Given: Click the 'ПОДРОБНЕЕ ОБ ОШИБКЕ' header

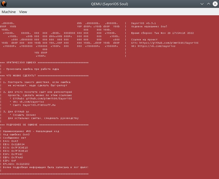Looking at the screenshot, I should point(22,125).
